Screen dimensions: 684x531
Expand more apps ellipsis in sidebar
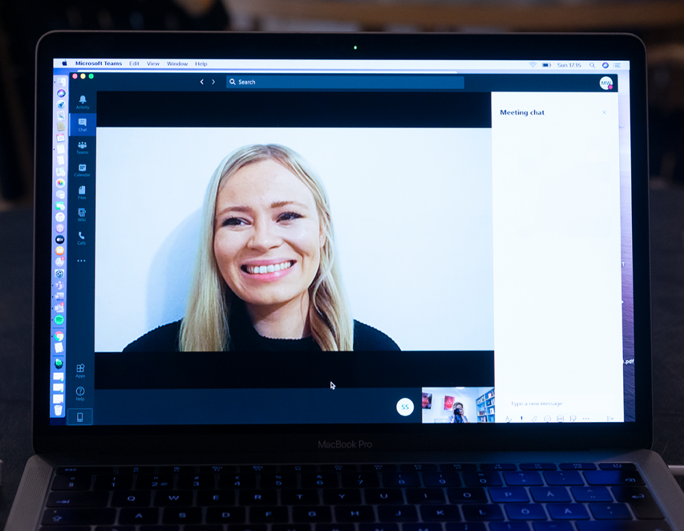pyautogui.click(x=81, y=261)
